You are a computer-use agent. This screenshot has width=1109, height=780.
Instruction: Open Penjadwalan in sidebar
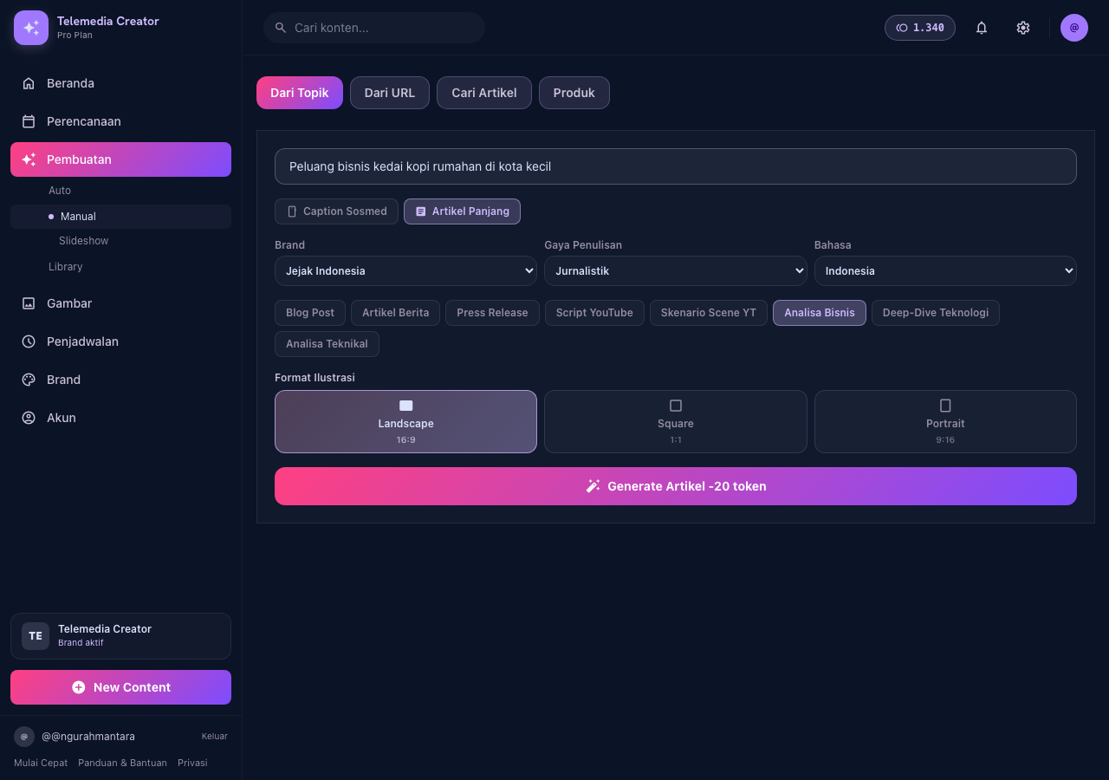pyautogui.click(x=120, y=341)
